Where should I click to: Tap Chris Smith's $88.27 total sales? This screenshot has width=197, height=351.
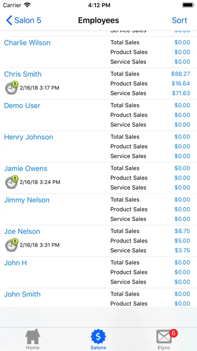180,74
